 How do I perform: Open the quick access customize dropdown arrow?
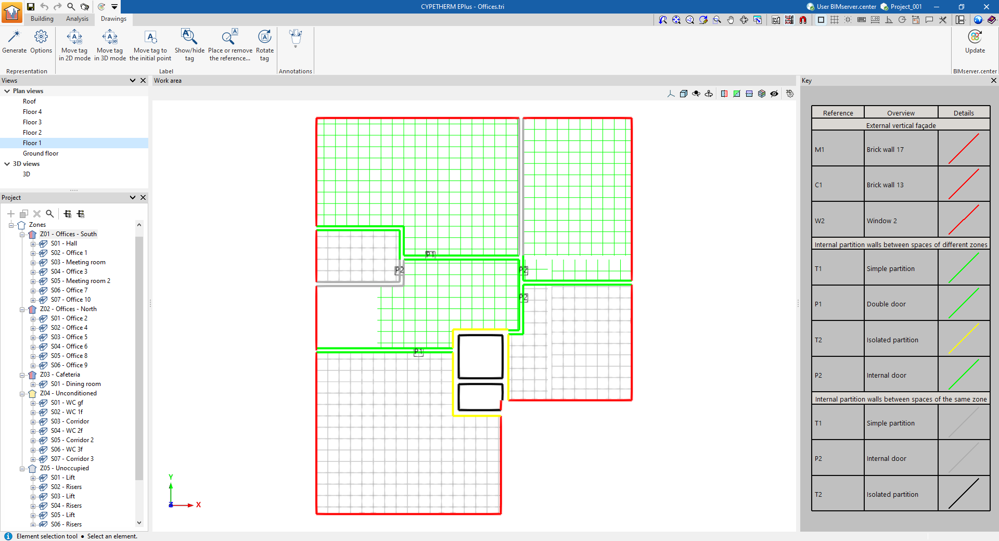coord(114,7)
